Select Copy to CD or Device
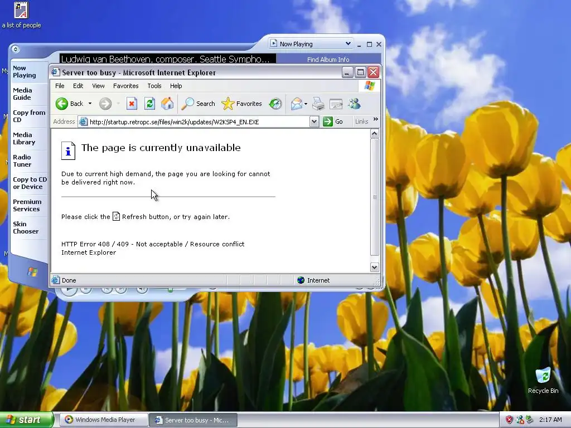The image size is (571, 428). click(x=30, y=183)
